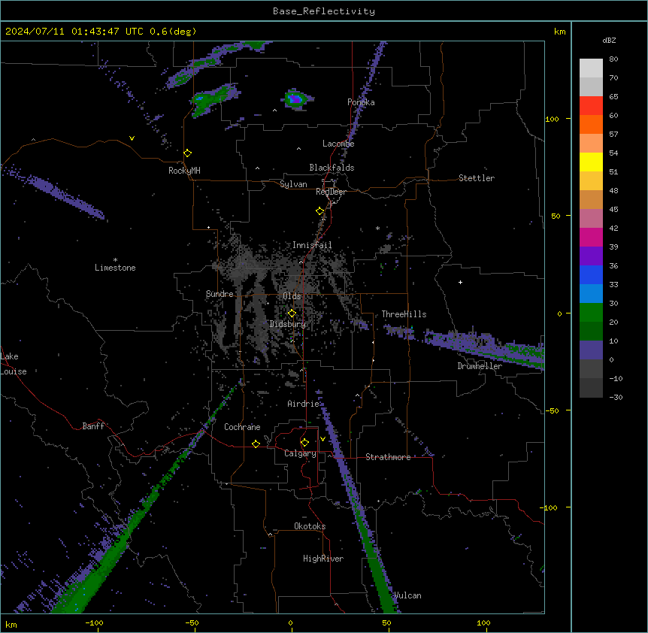The width and height of the screenshot is (648, 633).
Task: Click the 80 value on the dBZ legend
Action: (613, 59)
